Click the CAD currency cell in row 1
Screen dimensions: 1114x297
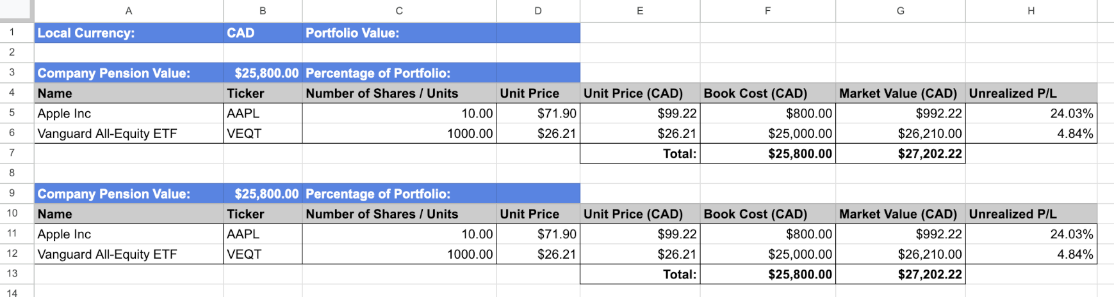(x=263, y=33)
